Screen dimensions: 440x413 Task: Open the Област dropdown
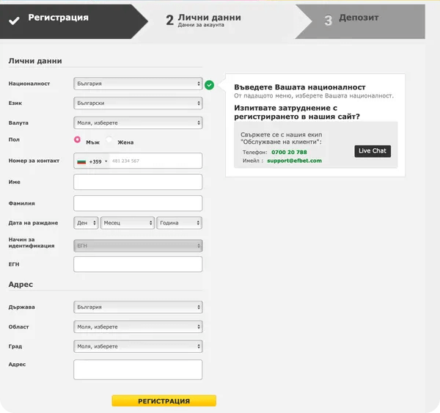click(x=138, y=327)
